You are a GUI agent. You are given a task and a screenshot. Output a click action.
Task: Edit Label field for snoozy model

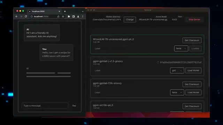(x=111, y=93)
